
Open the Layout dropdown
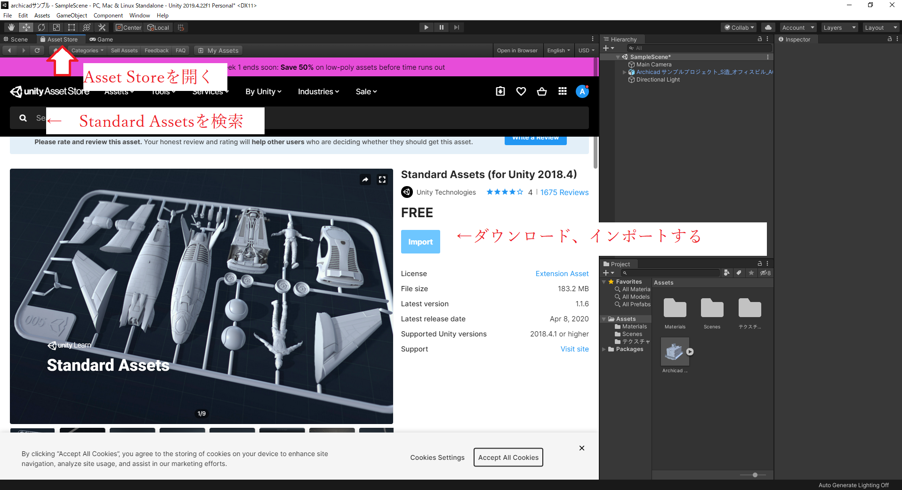(x=880, y=27)
